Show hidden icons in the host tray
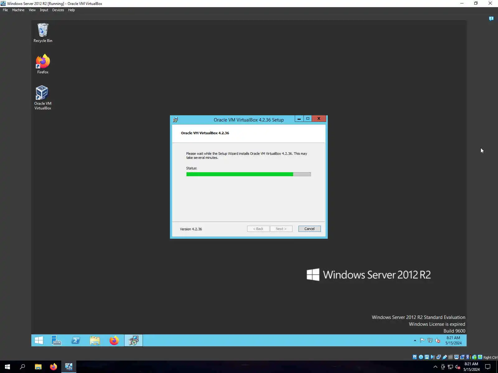 tap(435, 367)
